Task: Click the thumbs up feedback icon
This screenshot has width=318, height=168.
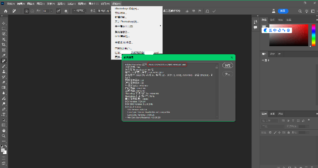Action: point(187,11)
